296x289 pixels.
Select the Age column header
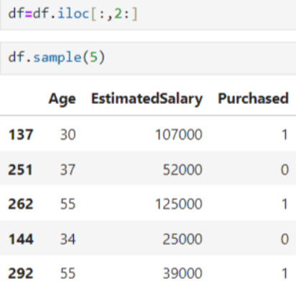[63, 99]
